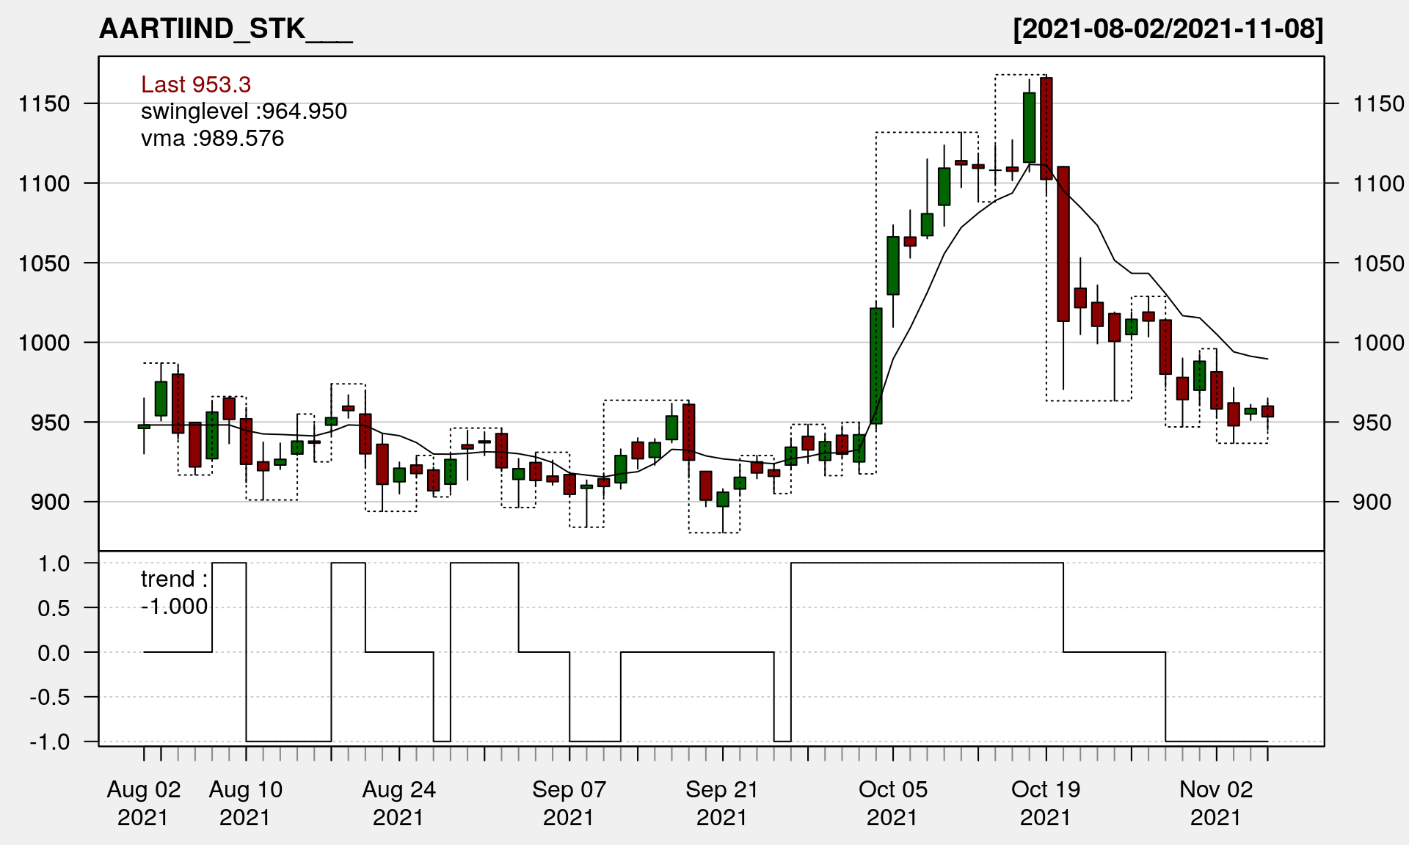Click the date range label in header

click(1168, 29)
